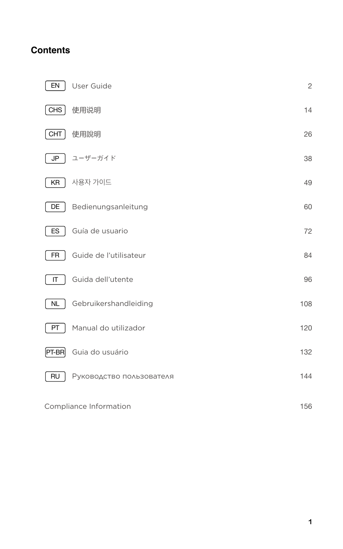
Task: Select the RU language badge
Action: coord(55,376)
